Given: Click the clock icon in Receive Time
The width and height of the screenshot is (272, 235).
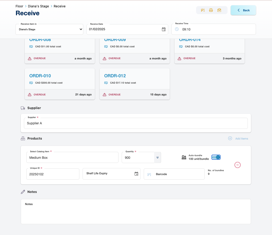Looking at the screenshot, I should click(x=177, y=29).
